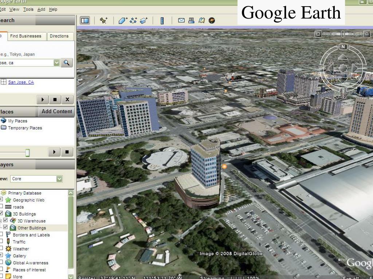373x279 pixels.
Task: Select the Add Polygon tool
Action: (123, 21)
